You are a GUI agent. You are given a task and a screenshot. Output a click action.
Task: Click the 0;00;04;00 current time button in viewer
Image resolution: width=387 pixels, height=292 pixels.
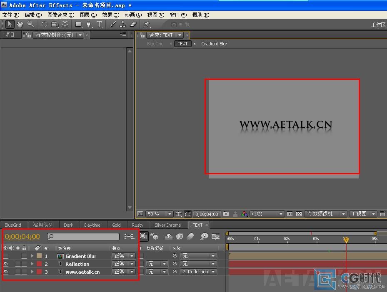tap(207, 214)
